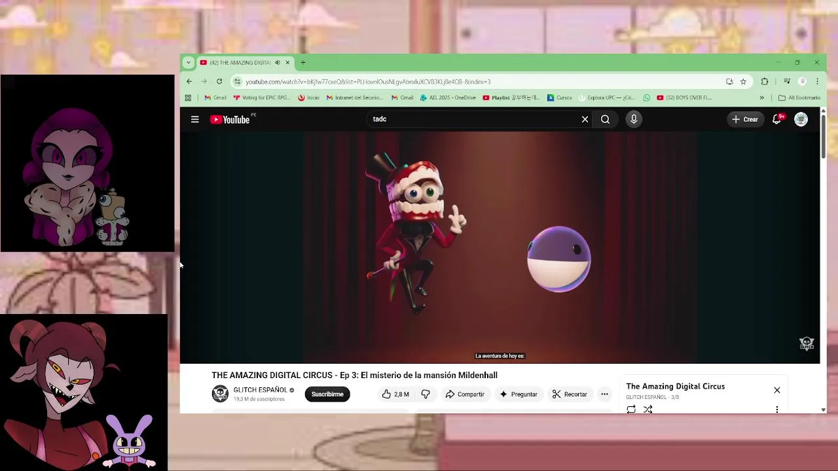
Task: Open the apps grid in bookmarks bar
Action: [188, 97]
